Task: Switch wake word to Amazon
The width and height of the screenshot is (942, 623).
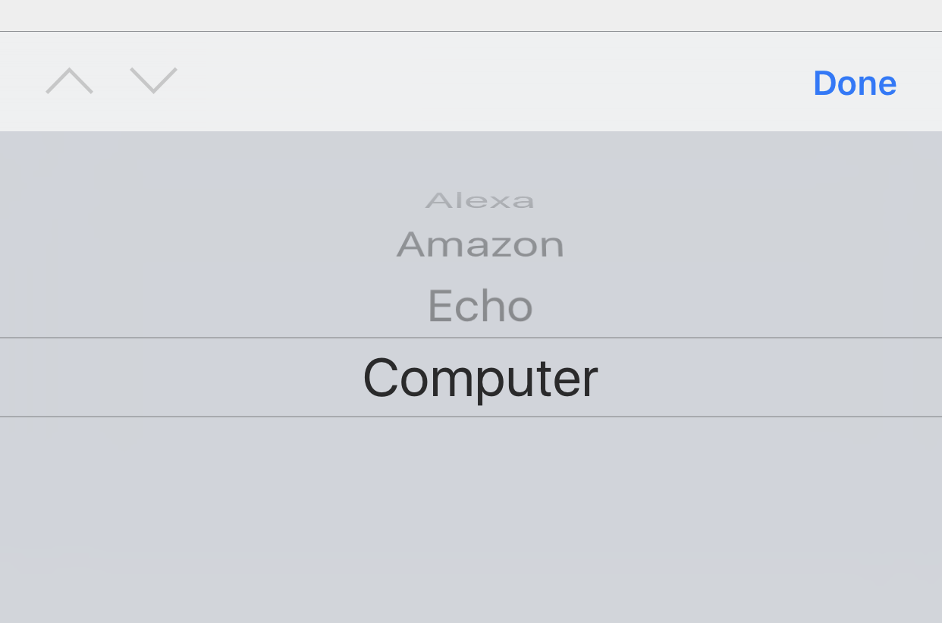Action: (480, 245)
